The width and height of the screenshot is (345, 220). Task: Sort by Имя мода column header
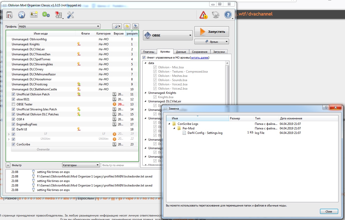point(41,34)
